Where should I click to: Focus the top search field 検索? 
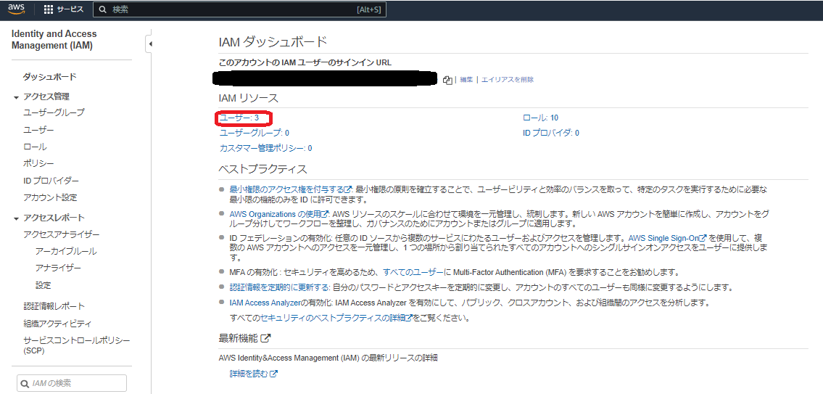coord(240,9)
